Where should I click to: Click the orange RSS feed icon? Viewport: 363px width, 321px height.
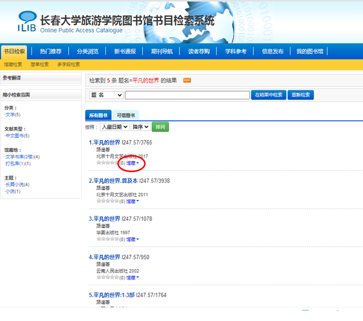click(187, 81)
